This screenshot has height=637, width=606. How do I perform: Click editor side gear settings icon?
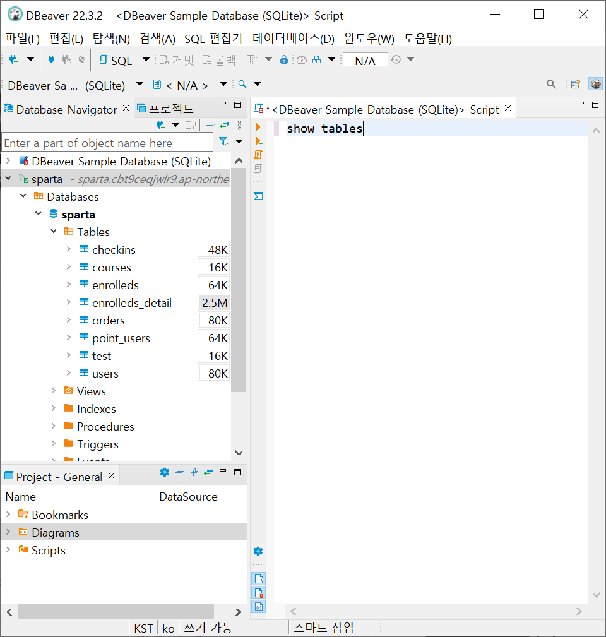tap(258, 551)
